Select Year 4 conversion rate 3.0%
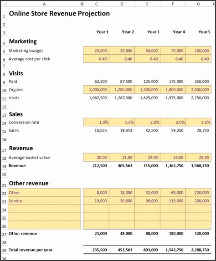Image resolution: width=216 pixels, height=261 pixels. 173,122
